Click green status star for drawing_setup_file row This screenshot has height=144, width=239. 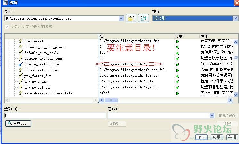(x=177, y=65)
